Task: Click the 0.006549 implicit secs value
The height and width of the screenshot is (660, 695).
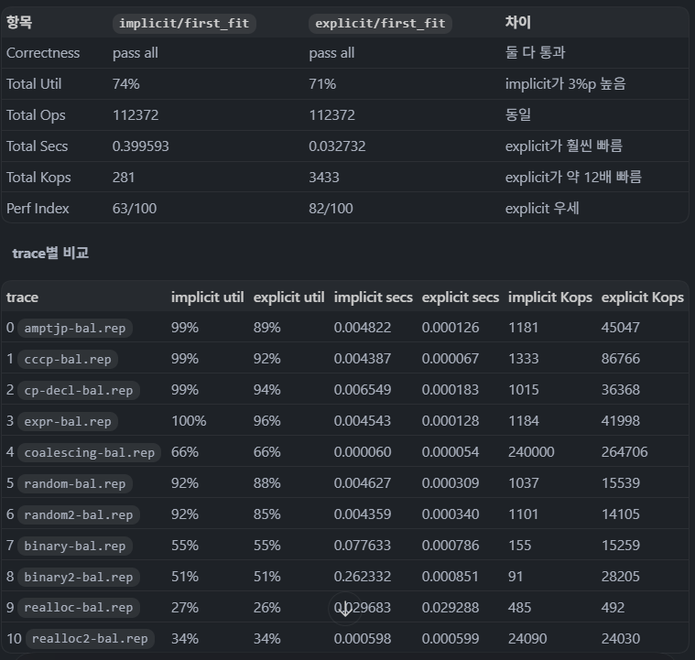Action: click(x=363, y=390)
